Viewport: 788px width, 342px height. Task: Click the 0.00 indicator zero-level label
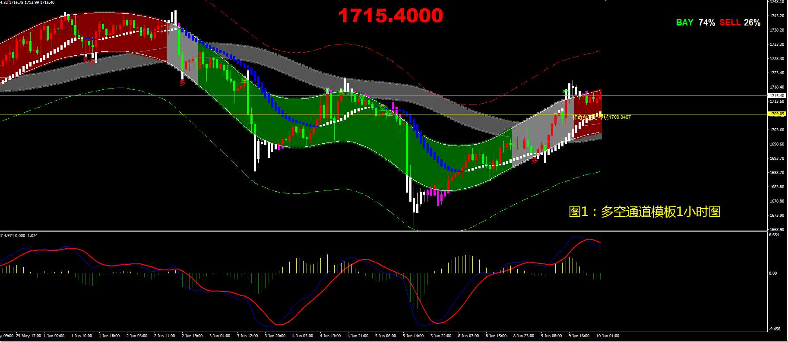pos(773,273)
